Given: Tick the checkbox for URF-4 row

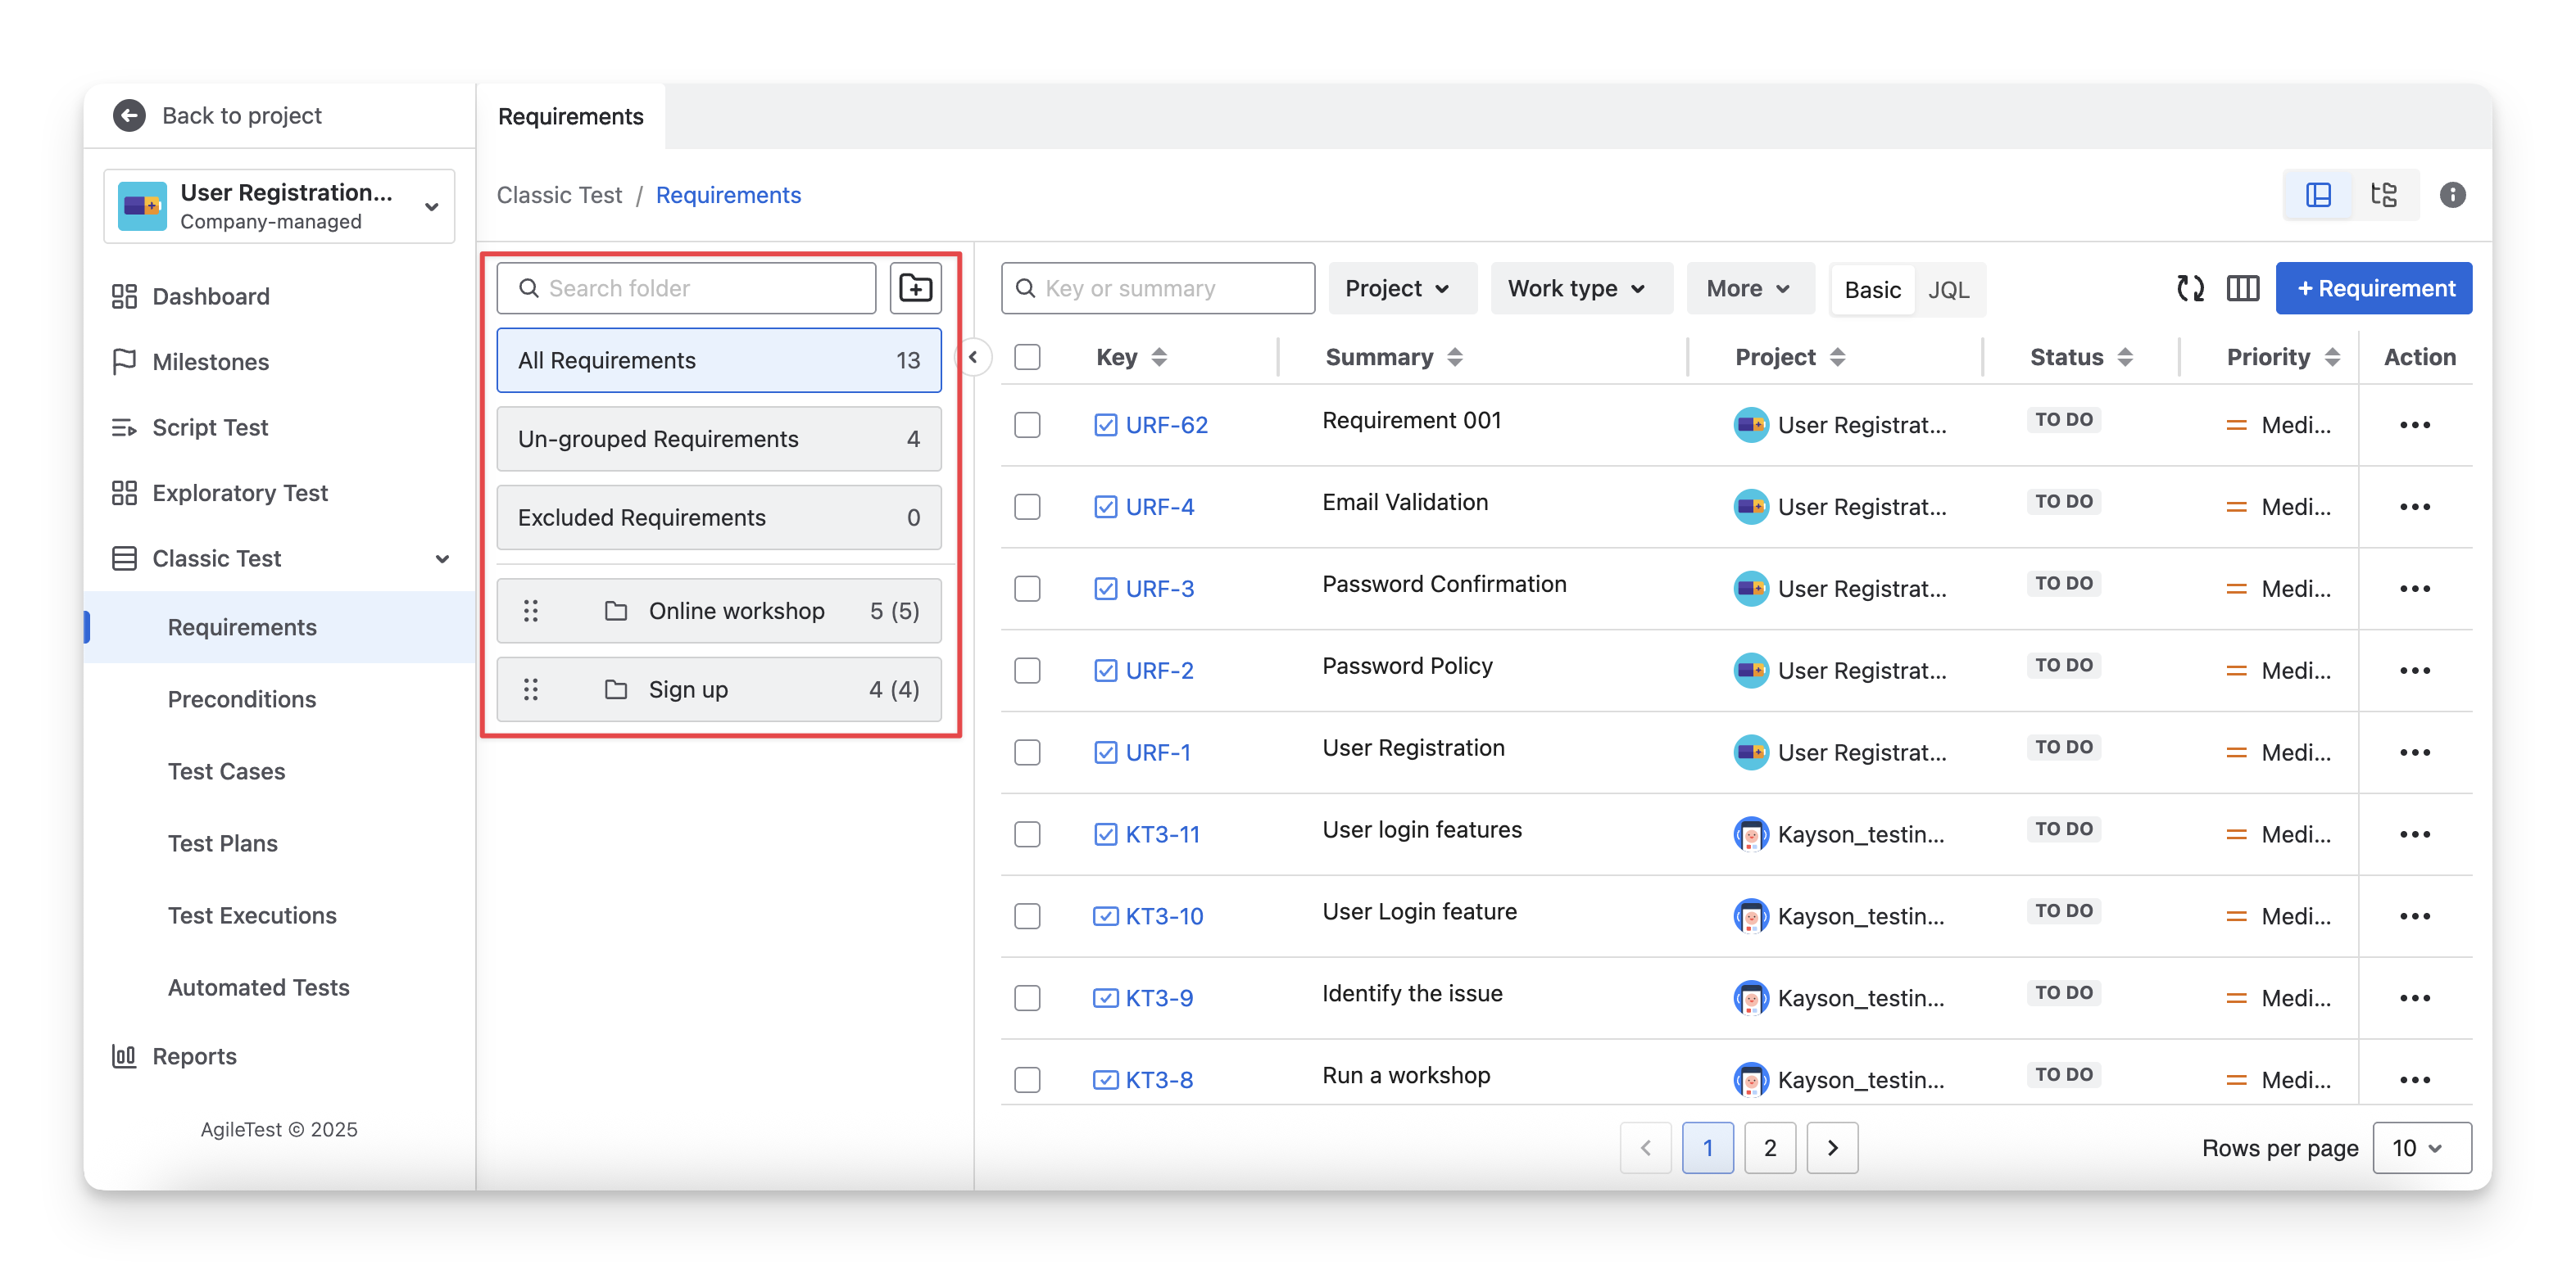Looking at the screenshot, I should pyautogui.click(x=1027, y=507).
